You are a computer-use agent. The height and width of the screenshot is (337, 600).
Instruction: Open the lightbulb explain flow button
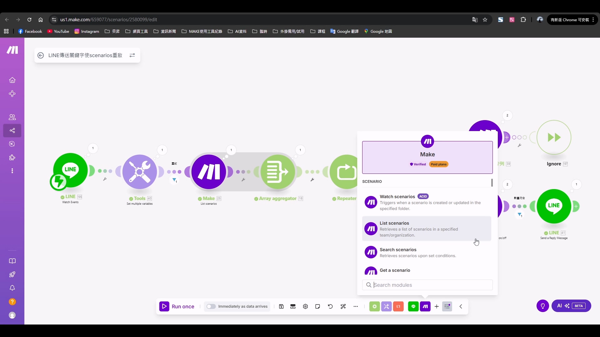click(543, 306)
